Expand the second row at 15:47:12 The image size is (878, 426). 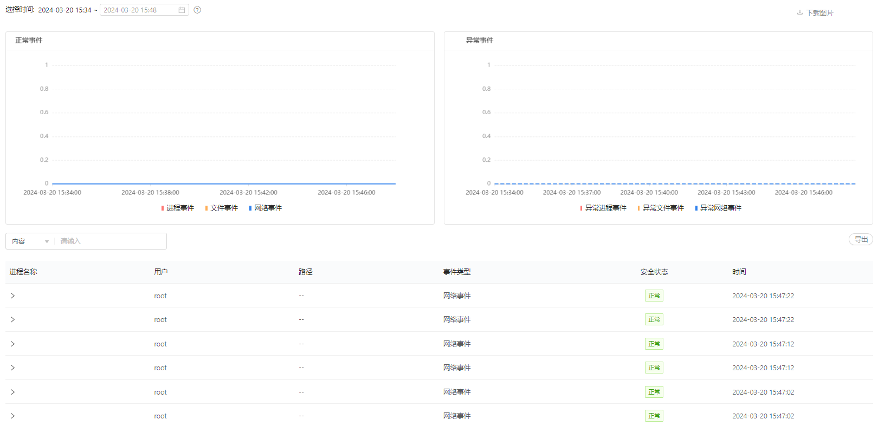(12, 368)
